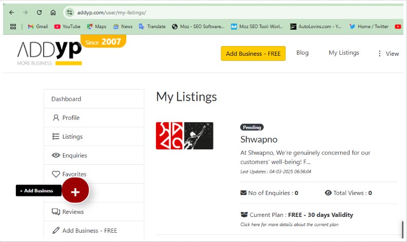The image size is (407, 242).
Task: Open the YouTube bookmark
Action: pyautogui.click(x=67, y=27)
